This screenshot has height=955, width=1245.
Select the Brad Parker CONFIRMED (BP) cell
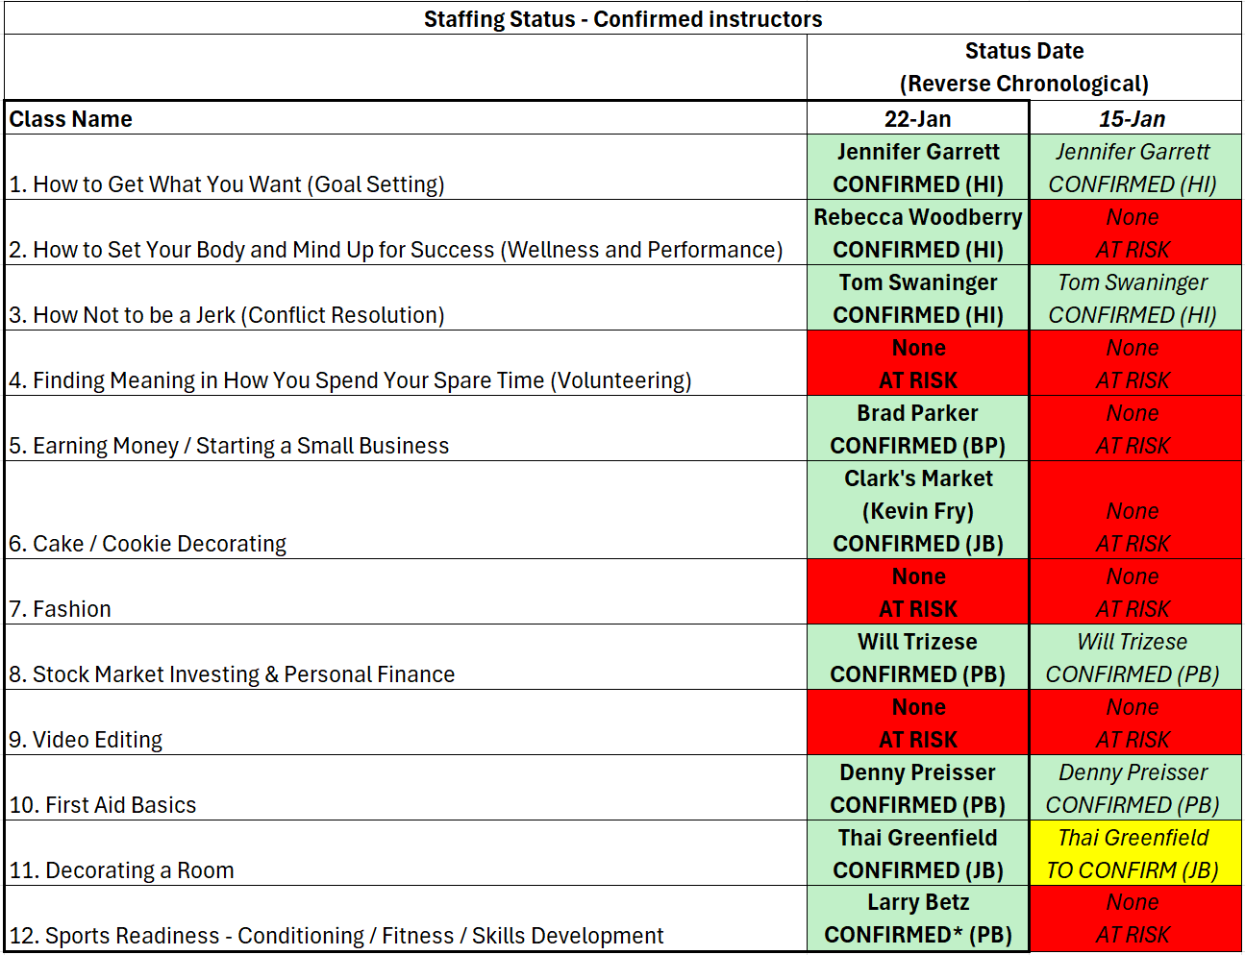click(917, 429)
